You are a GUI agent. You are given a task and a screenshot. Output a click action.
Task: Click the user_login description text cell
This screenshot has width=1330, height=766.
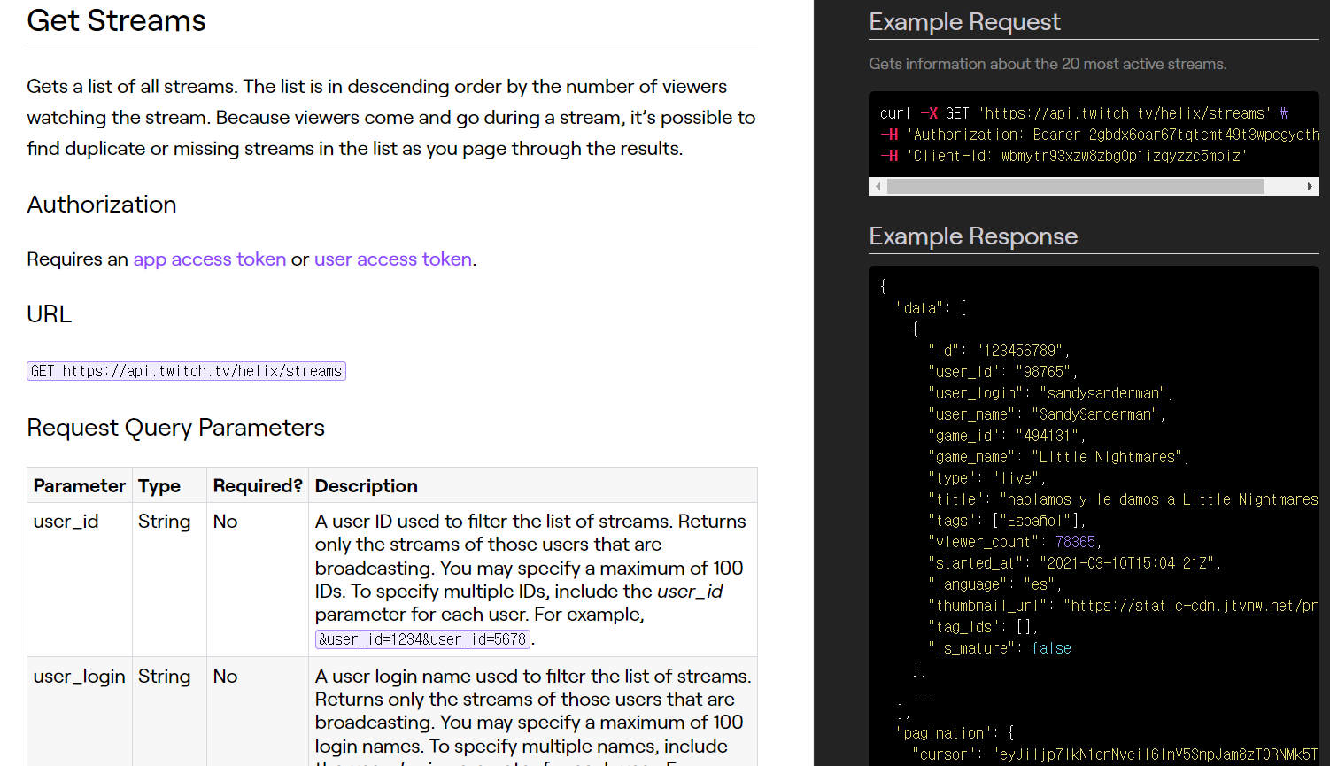click(x=533, y=711)
